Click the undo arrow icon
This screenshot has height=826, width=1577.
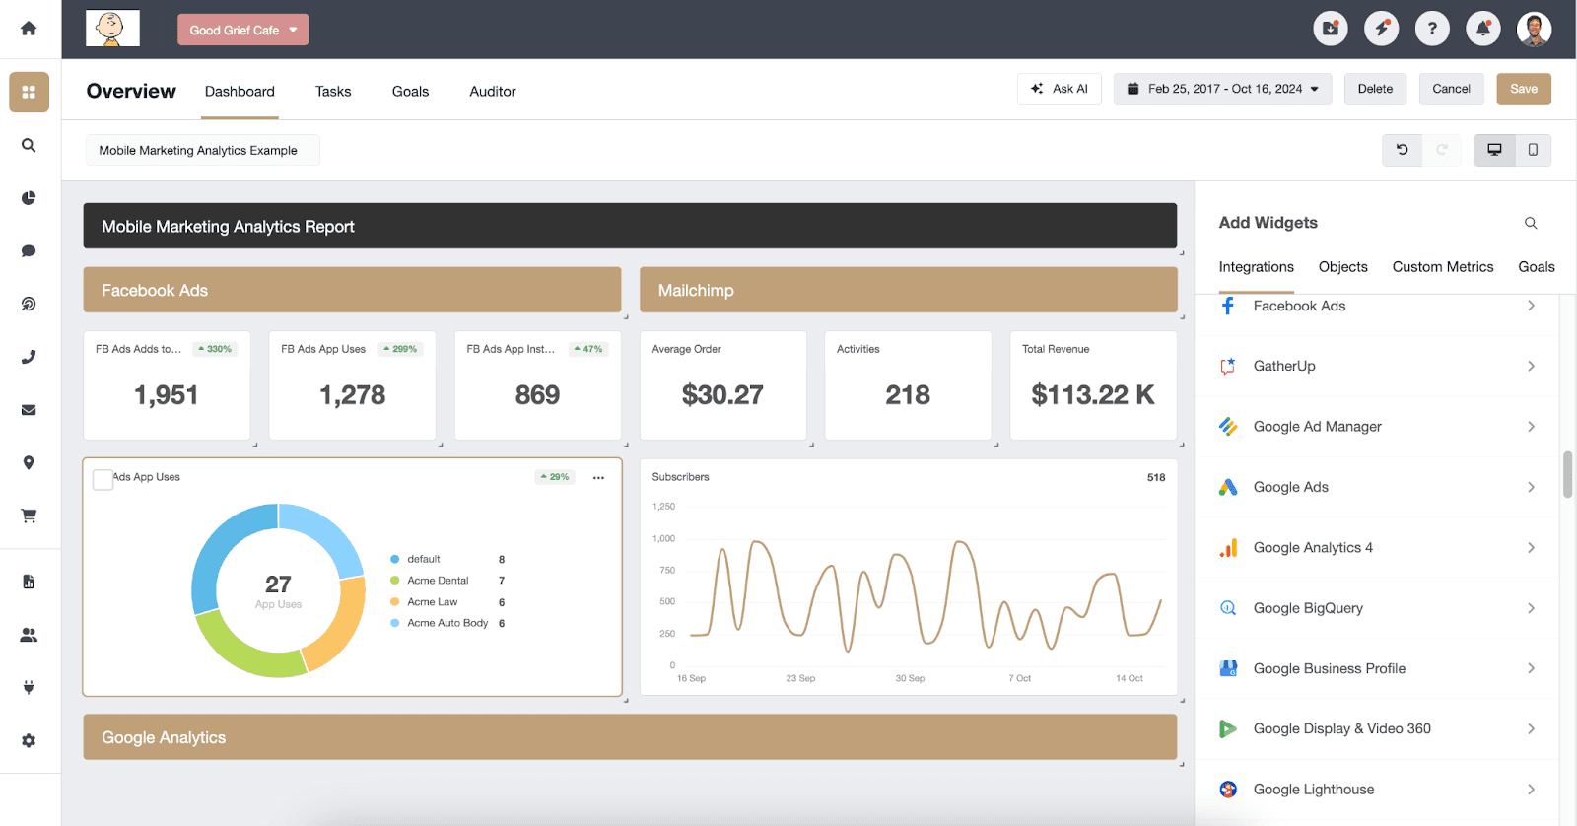coord(1402,150)
